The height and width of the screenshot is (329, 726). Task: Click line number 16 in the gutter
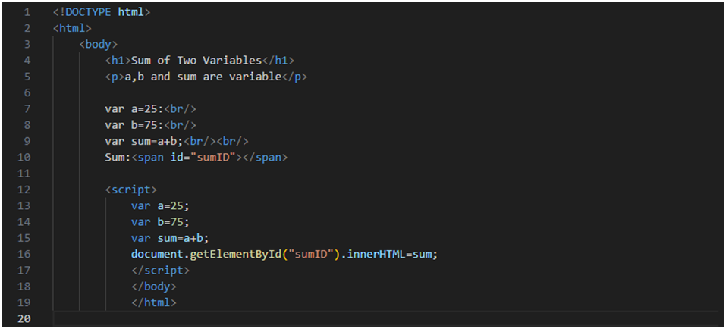24,254
